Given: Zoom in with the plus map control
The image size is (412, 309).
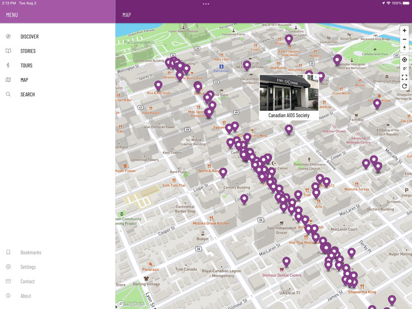Looking at the screenshot, I should tap(405, 30).
